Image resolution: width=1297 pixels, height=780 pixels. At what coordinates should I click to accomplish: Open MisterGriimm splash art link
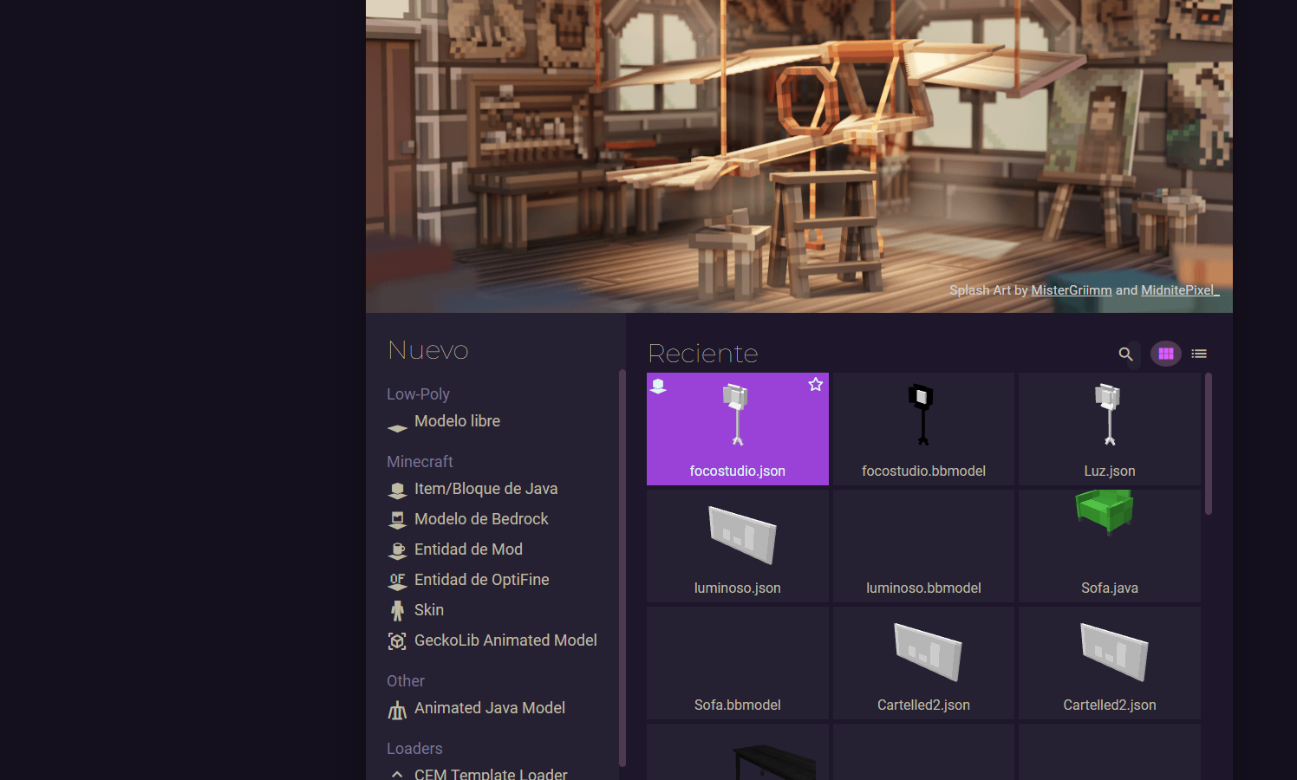(1071, 290)
